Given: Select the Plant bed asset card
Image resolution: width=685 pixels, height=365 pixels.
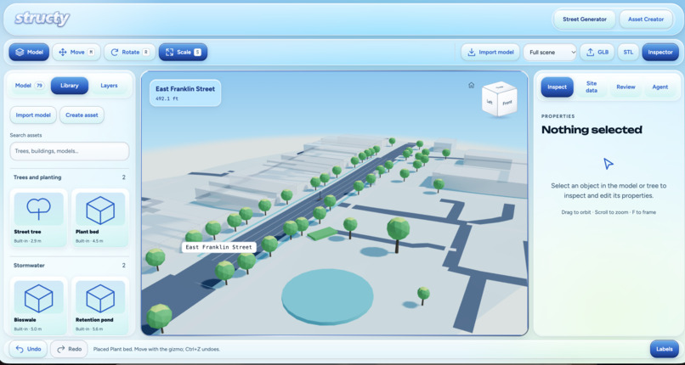Looking at the screenshot, I should [100, 218].
